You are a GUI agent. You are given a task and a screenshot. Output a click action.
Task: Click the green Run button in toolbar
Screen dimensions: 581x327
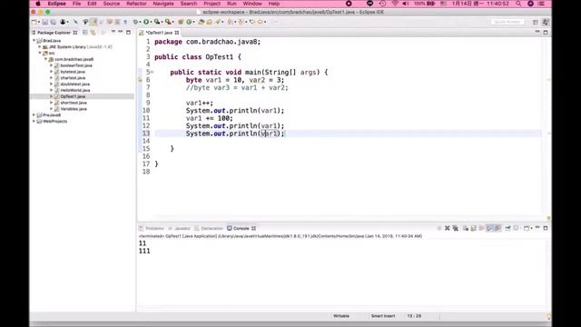(x=147, y=22)
